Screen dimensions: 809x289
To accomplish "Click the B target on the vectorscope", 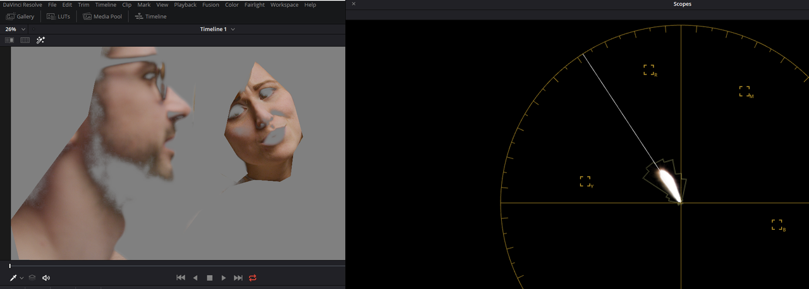I will 777,225.
